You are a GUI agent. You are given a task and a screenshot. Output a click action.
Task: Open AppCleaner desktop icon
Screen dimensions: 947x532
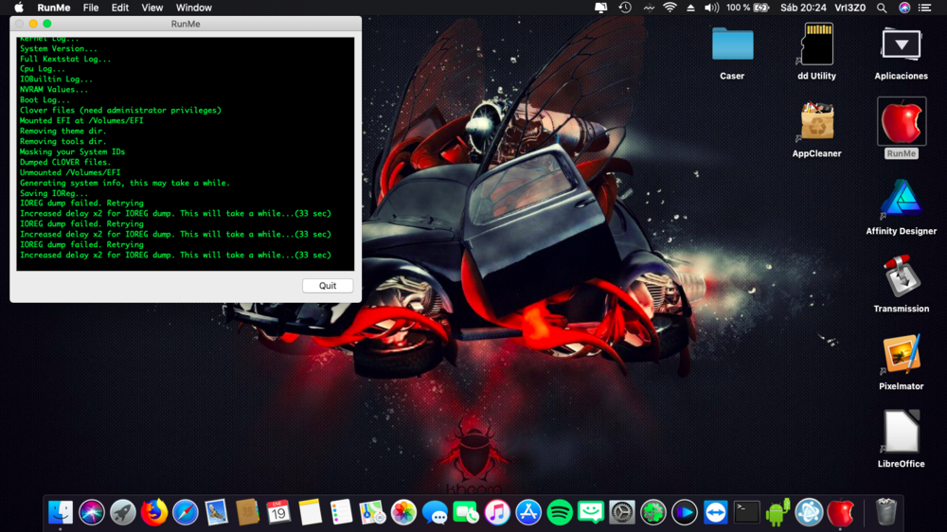coord(816,123)
